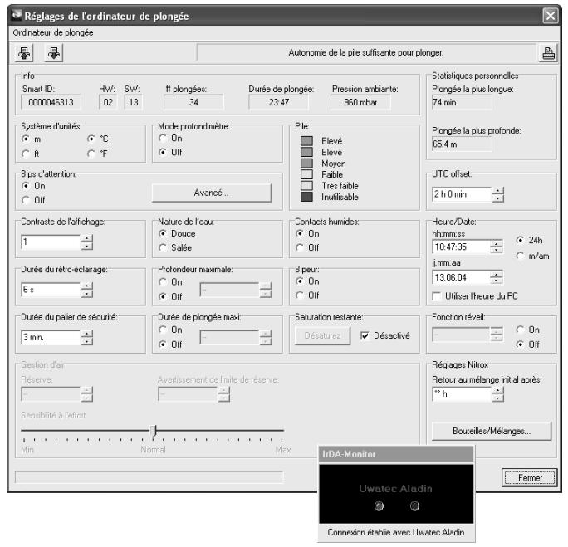Check Utiliser l'heure du PC

(x=437, y=296)
